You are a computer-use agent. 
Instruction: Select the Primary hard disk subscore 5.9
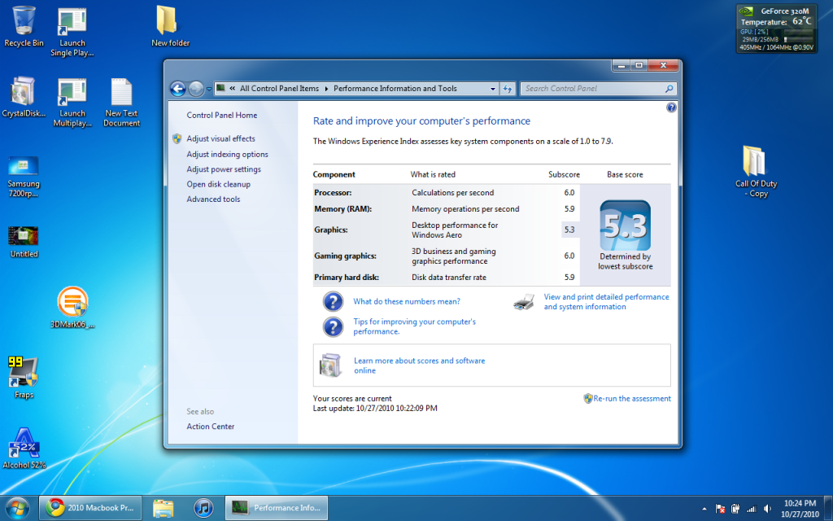[569, 278]
